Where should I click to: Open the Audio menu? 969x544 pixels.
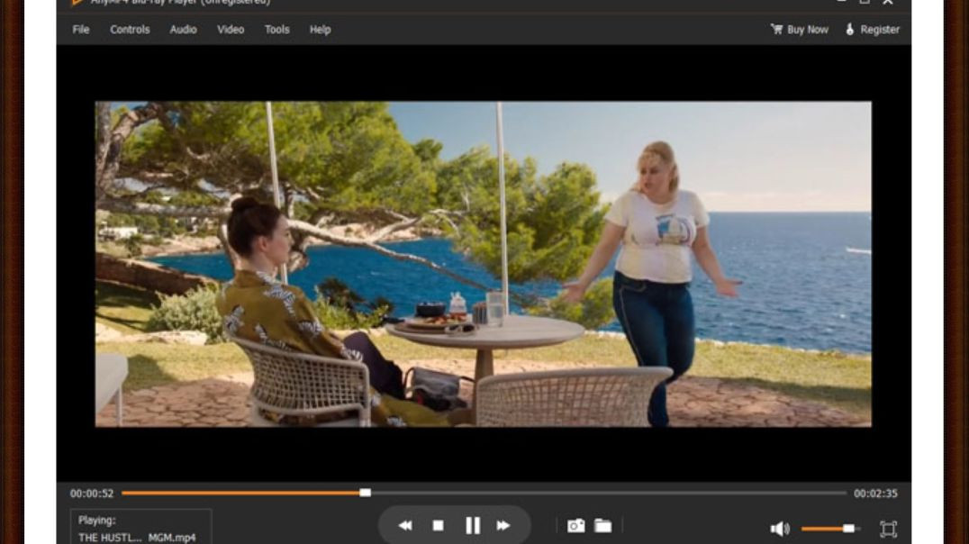[183, 30]
